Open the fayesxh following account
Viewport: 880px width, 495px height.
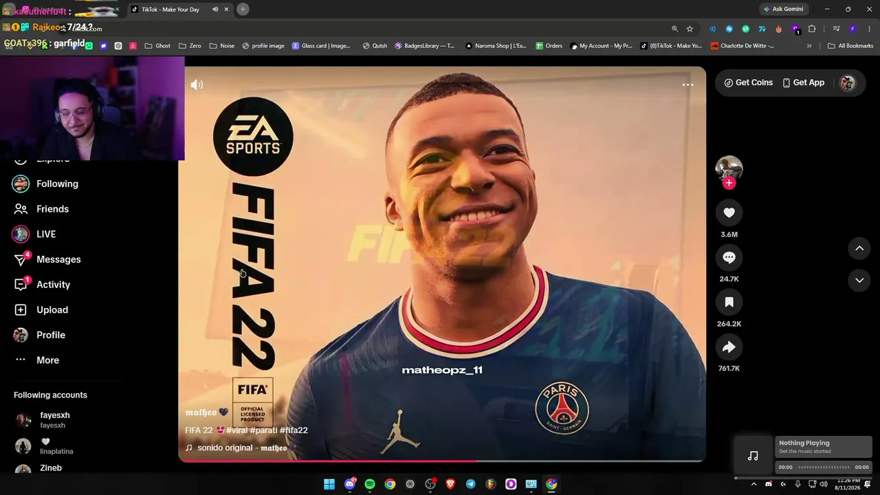tap(43, 420)
